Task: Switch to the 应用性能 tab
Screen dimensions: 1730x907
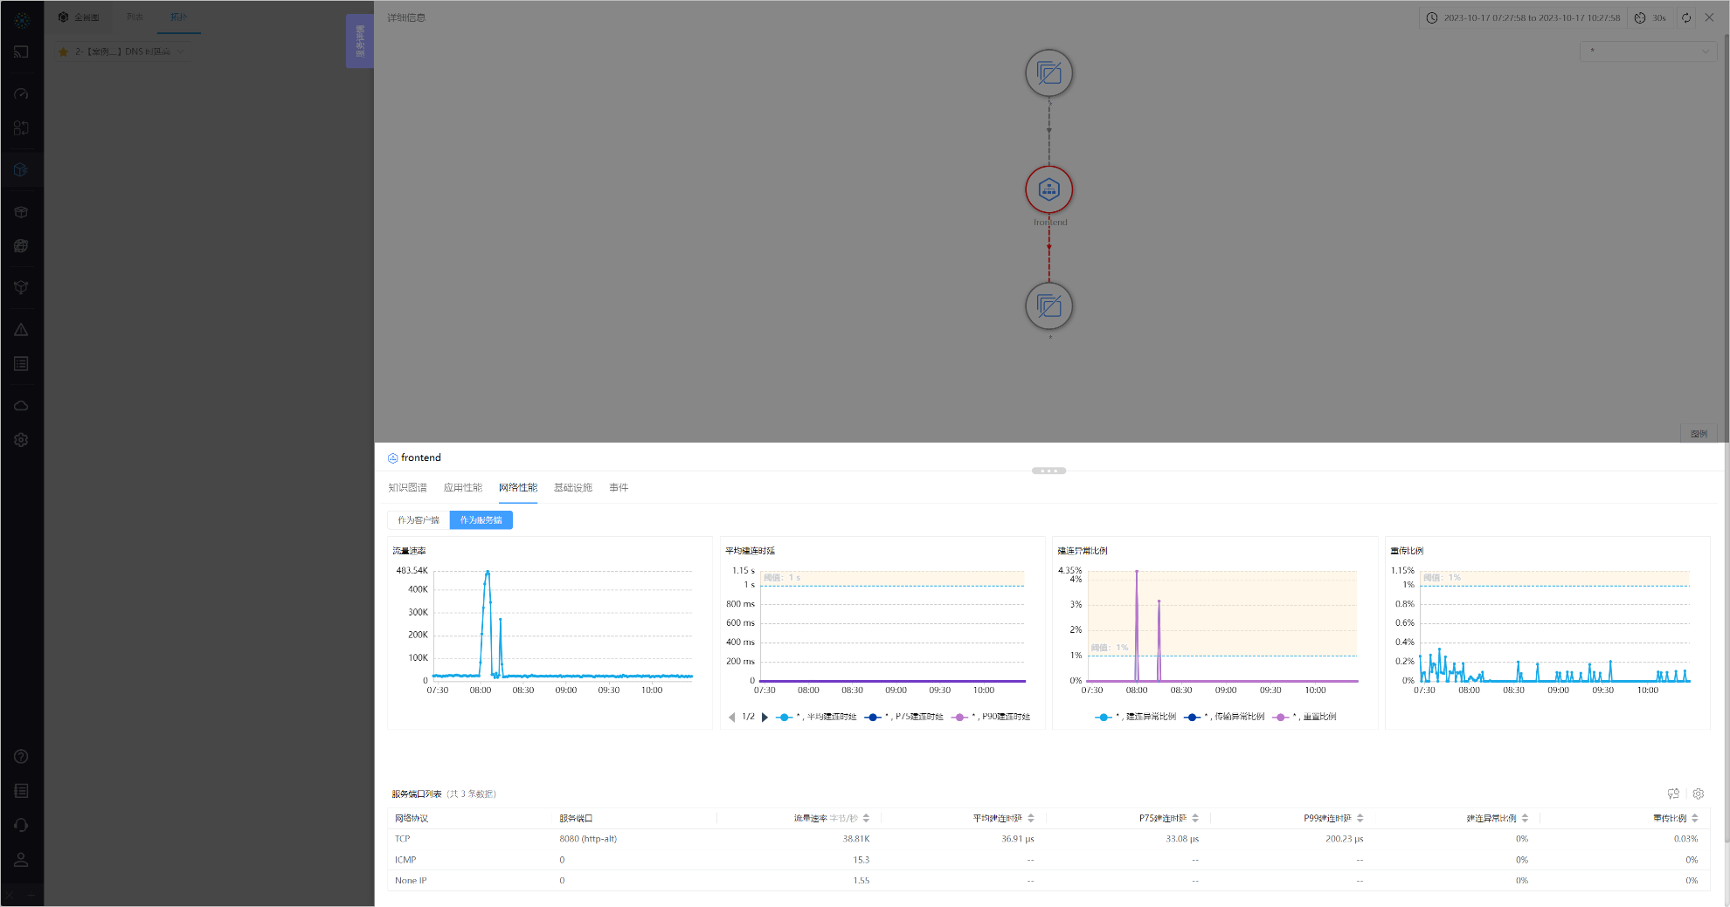Action: pyautogui.click(x=462, y=487)
